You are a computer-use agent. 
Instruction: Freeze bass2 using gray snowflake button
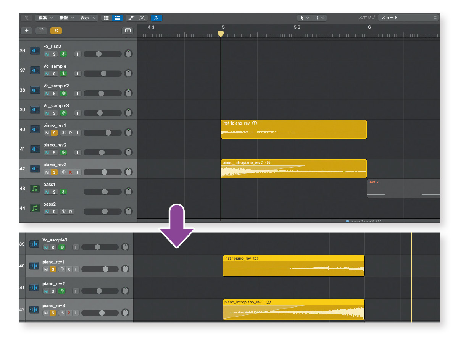[x=64, y=212]
